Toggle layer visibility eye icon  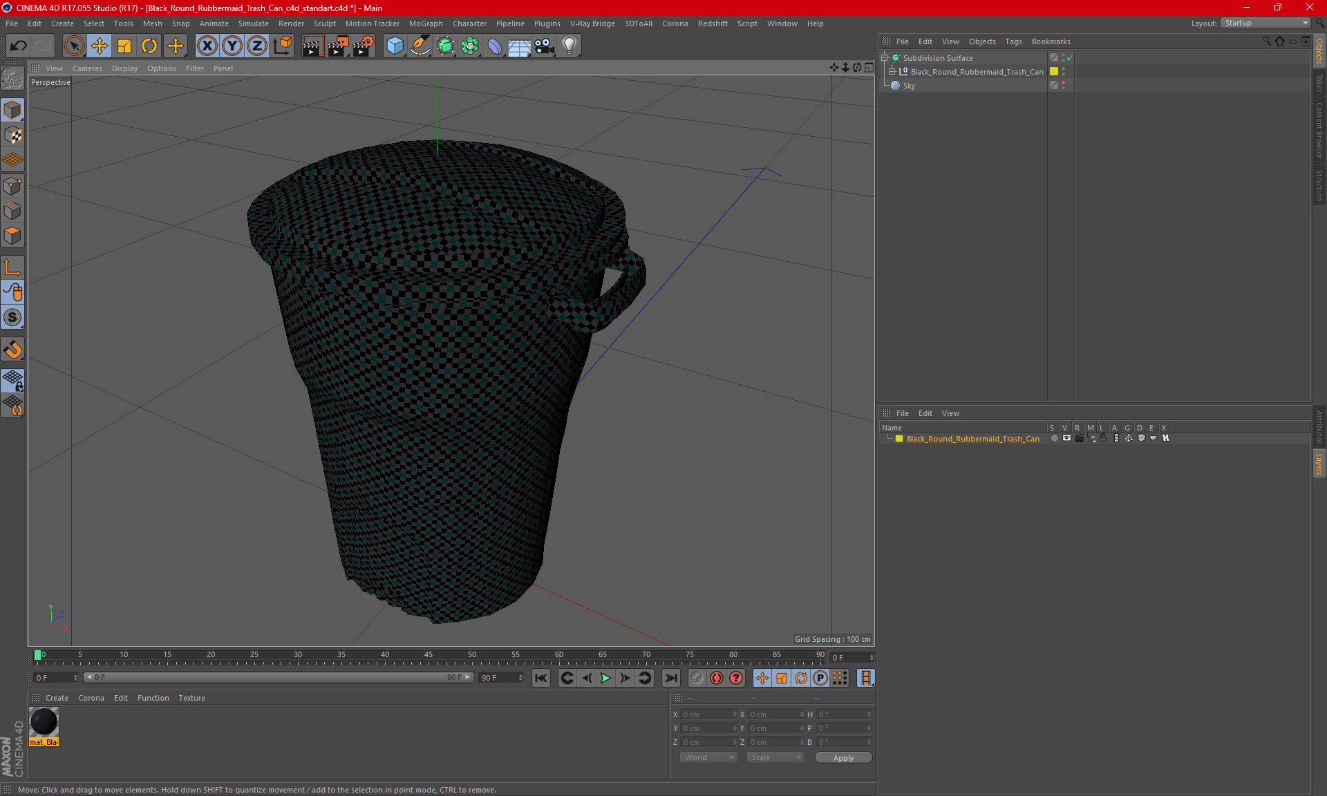[x=1066, y=438]
